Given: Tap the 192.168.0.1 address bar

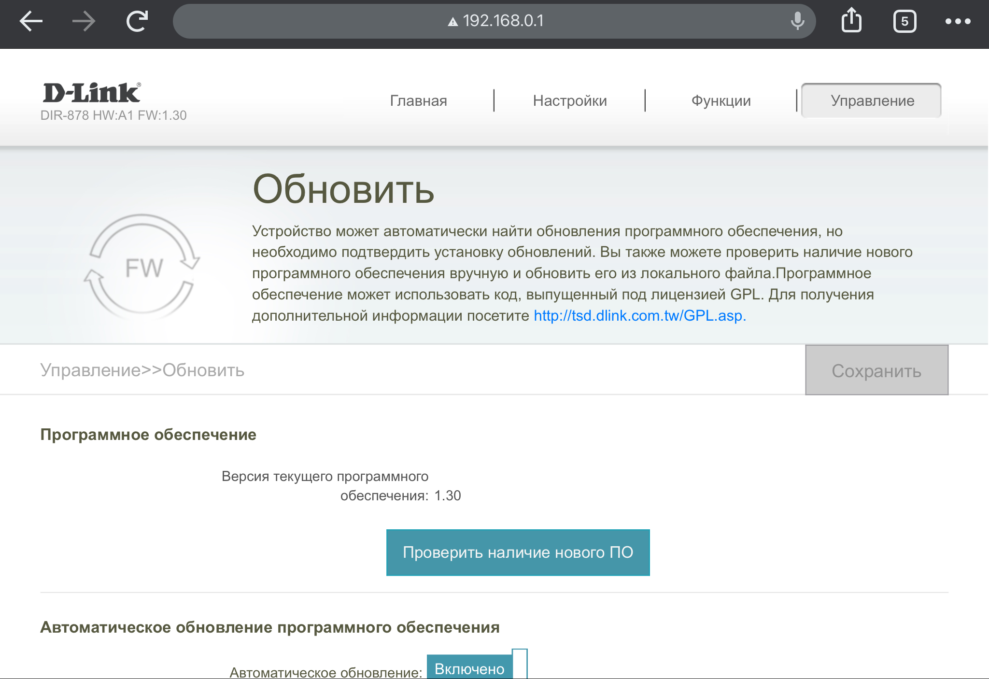Looking at the screenshot, I should [x=502, y=21].
